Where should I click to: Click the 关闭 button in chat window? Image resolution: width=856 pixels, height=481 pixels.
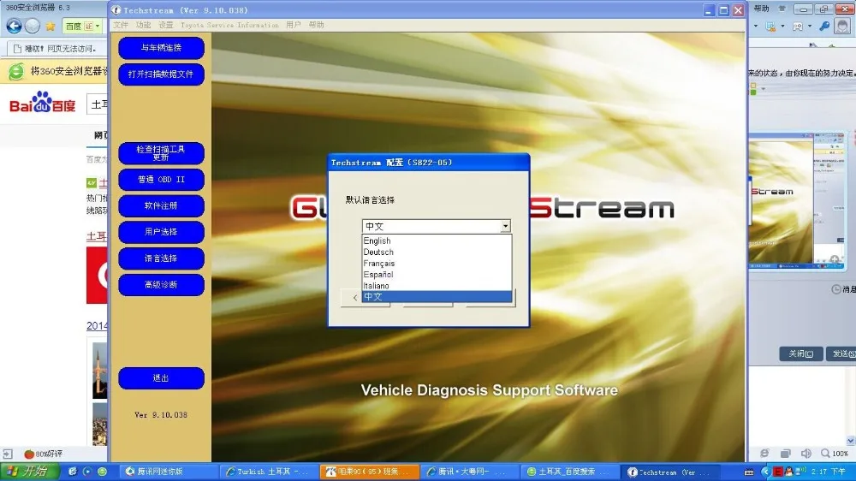pos(801,353)
